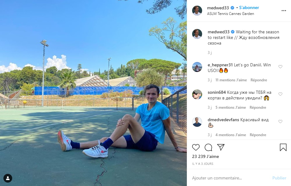Click the Publier button

279,178
